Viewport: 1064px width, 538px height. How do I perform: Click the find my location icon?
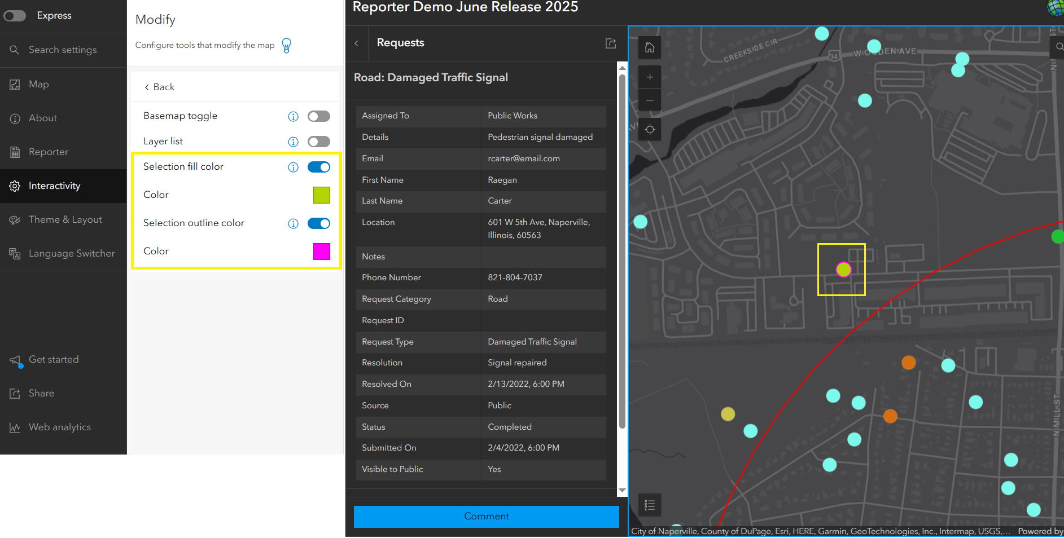(x=650, y=130)
